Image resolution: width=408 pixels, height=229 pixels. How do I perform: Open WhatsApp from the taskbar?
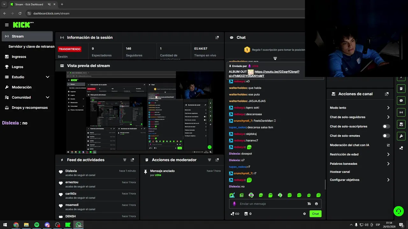pos(78,225)
